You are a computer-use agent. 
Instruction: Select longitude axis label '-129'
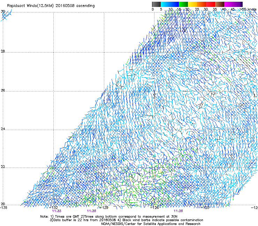[x=104, y=208]
